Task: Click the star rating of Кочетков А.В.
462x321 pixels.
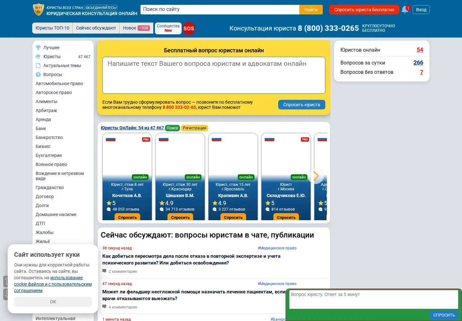Action: coord(111,203)
